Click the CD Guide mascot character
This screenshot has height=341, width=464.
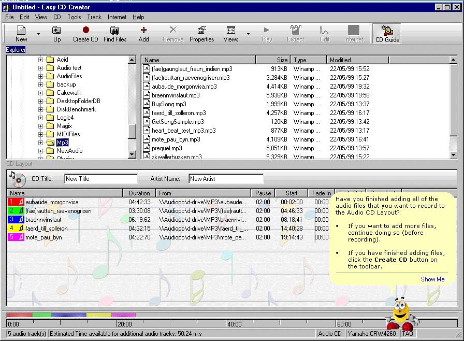[402, 315]
